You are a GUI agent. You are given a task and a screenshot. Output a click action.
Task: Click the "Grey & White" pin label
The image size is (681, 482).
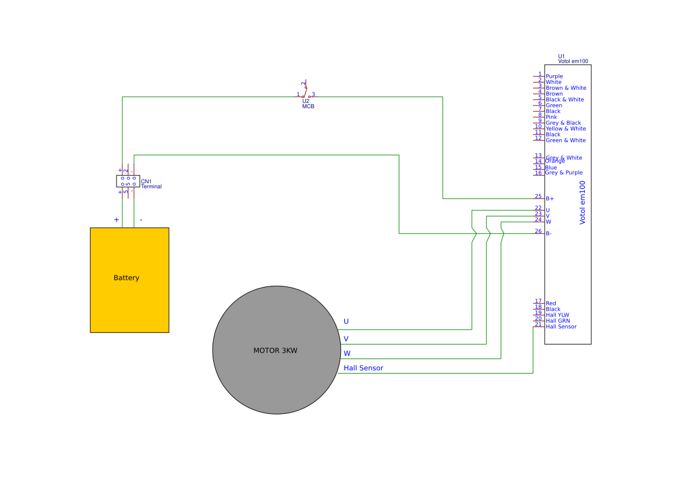coord(564,158)
